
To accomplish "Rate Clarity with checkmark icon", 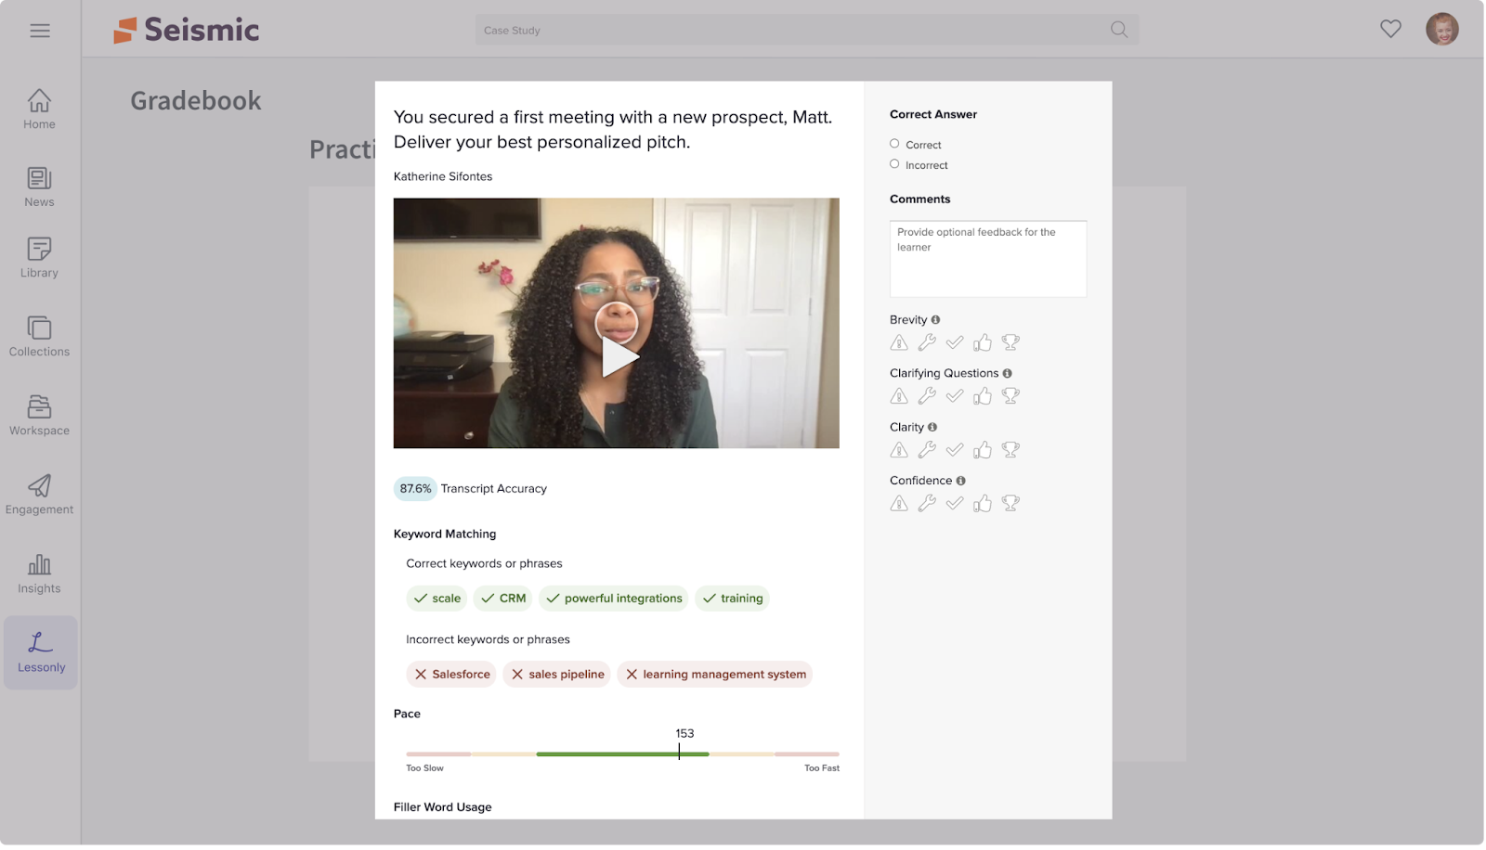I will pyautogui.click(x=956, y=451).
